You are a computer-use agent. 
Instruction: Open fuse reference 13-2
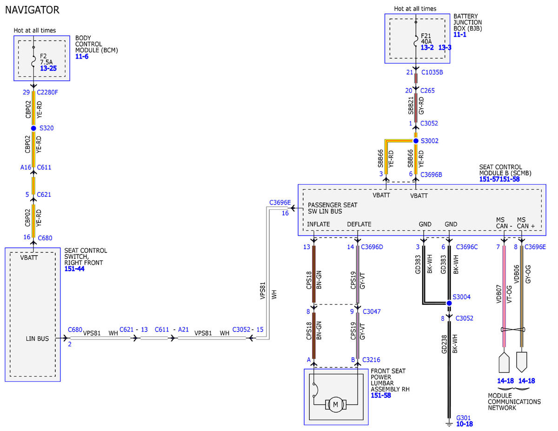[427, 47]
